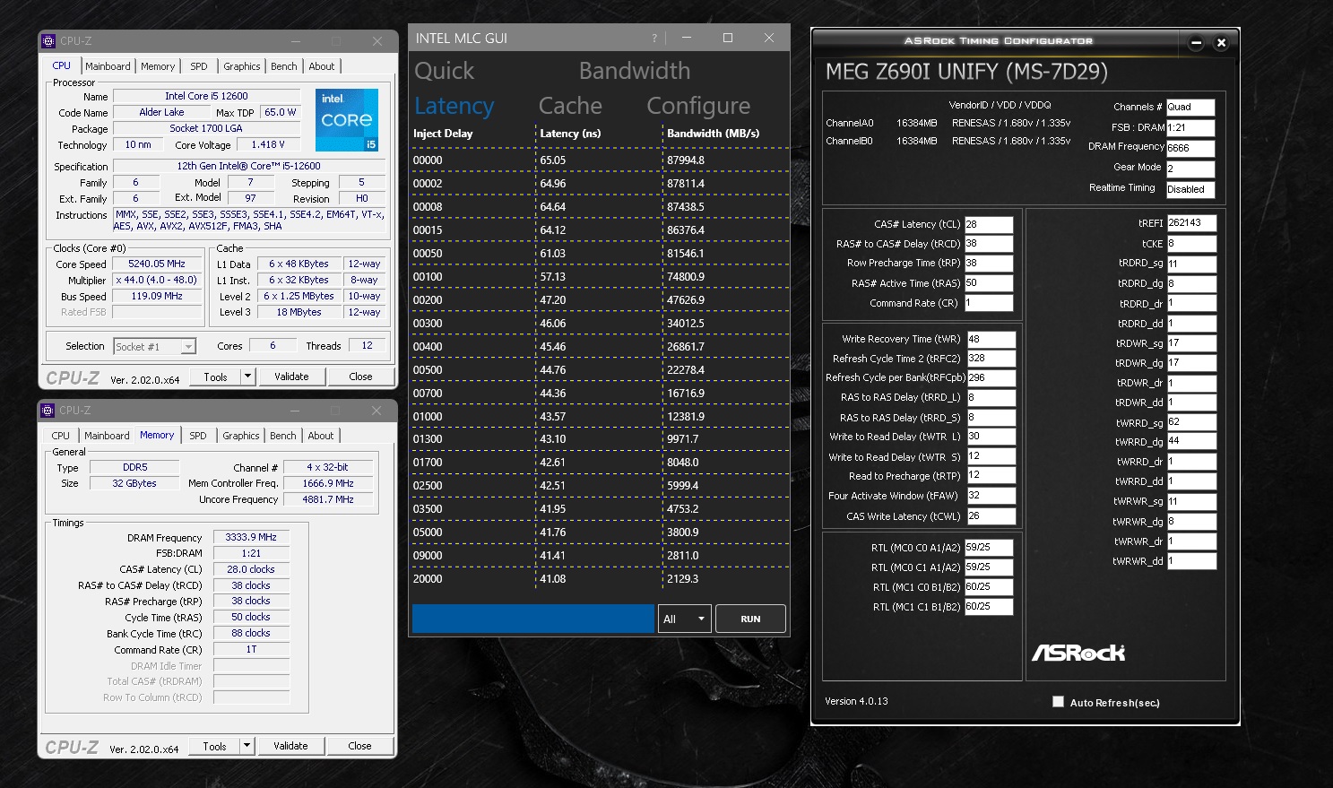The width and height of the screenshot is (1333, 788).
Task: Click the DRAM Frequency value "3333.9 MHz" in CPU-Z
Action: 251,537
